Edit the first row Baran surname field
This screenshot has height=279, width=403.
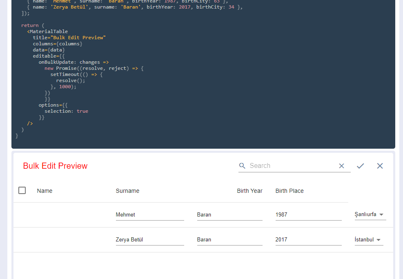click(229, 214)
